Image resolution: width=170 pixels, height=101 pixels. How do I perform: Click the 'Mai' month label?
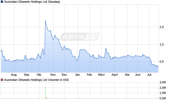click(127, 75)
